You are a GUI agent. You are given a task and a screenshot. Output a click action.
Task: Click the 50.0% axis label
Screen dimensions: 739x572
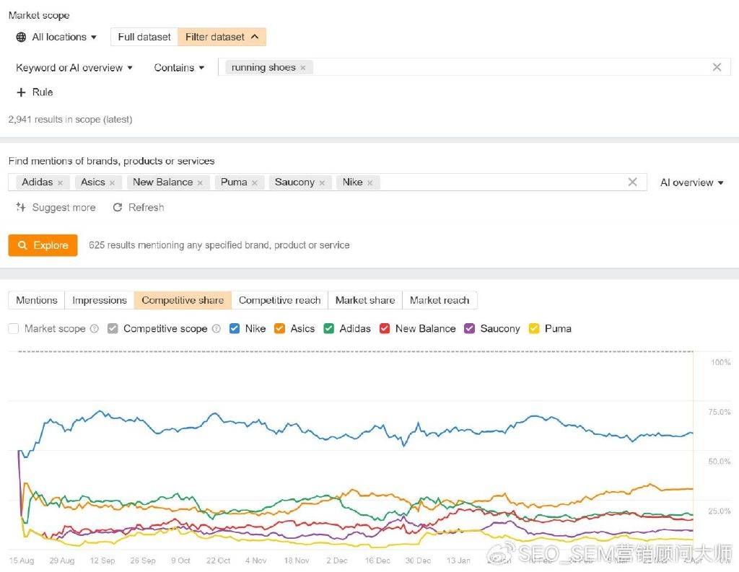720,462
